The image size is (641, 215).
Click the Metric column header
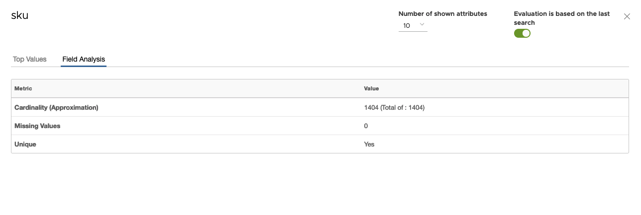point(23,88)
